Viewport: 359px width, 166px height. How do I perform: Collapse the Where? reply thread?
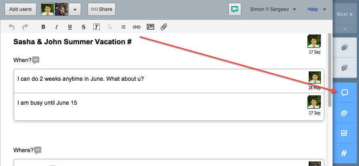click(38, 151)
